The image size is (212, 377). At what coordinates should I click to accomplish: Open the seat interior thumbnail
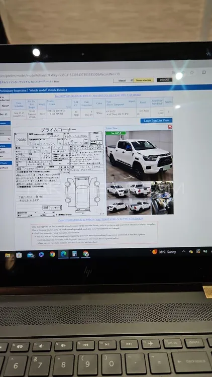pos(162,206)
